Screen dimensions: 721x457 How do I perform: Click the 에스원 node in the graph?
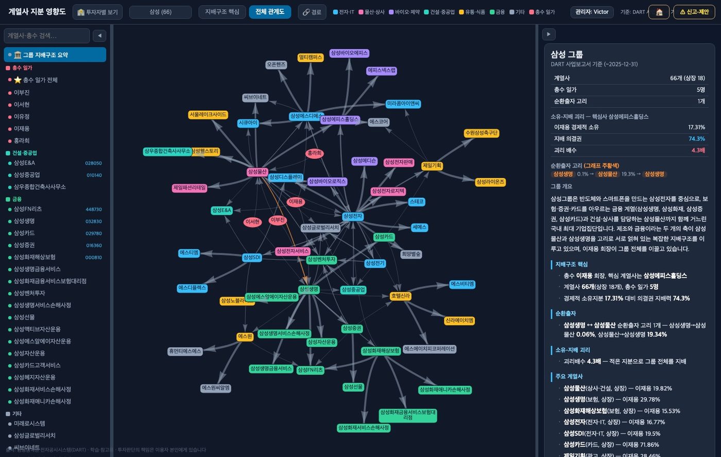tap(245, 337)
